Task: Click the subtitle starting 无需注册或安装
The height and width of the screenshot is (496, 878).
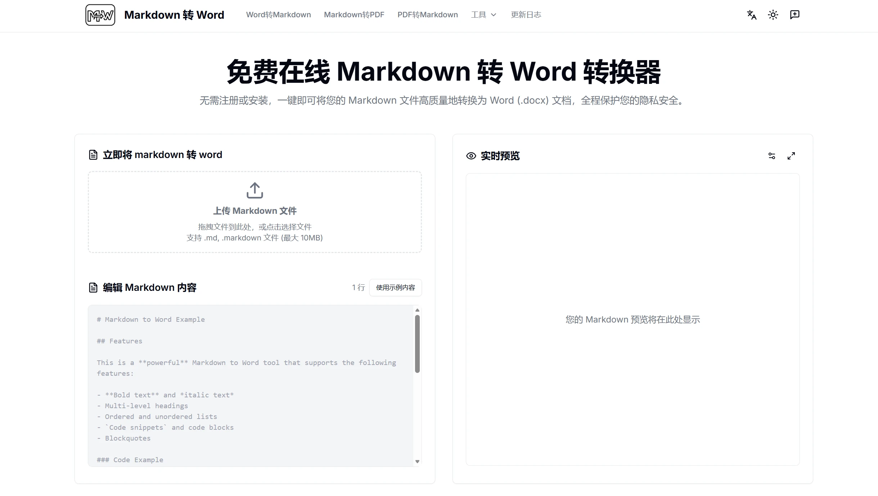Action: pyautogui.click(x=442, y=100)
